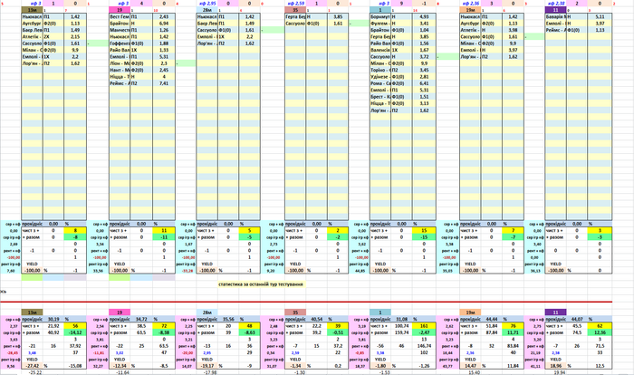
Task: Select the top purple header cell '11'
Action: (x=555, y=10)
